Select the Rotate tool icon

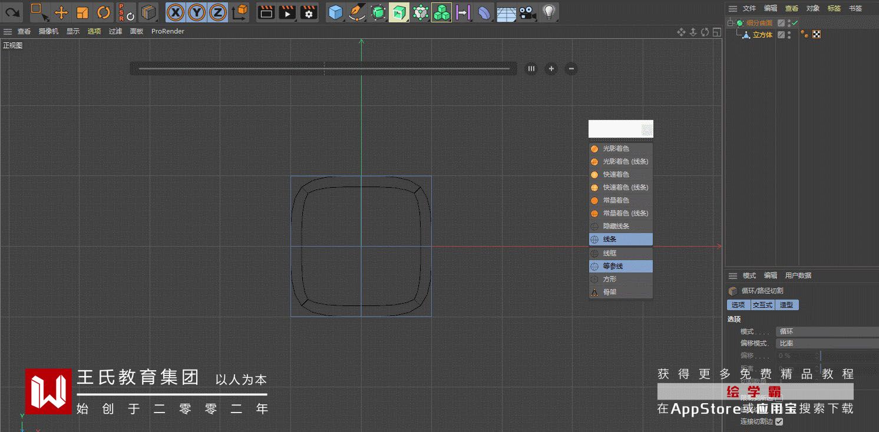pyautogui.click(x=104, y=12)
